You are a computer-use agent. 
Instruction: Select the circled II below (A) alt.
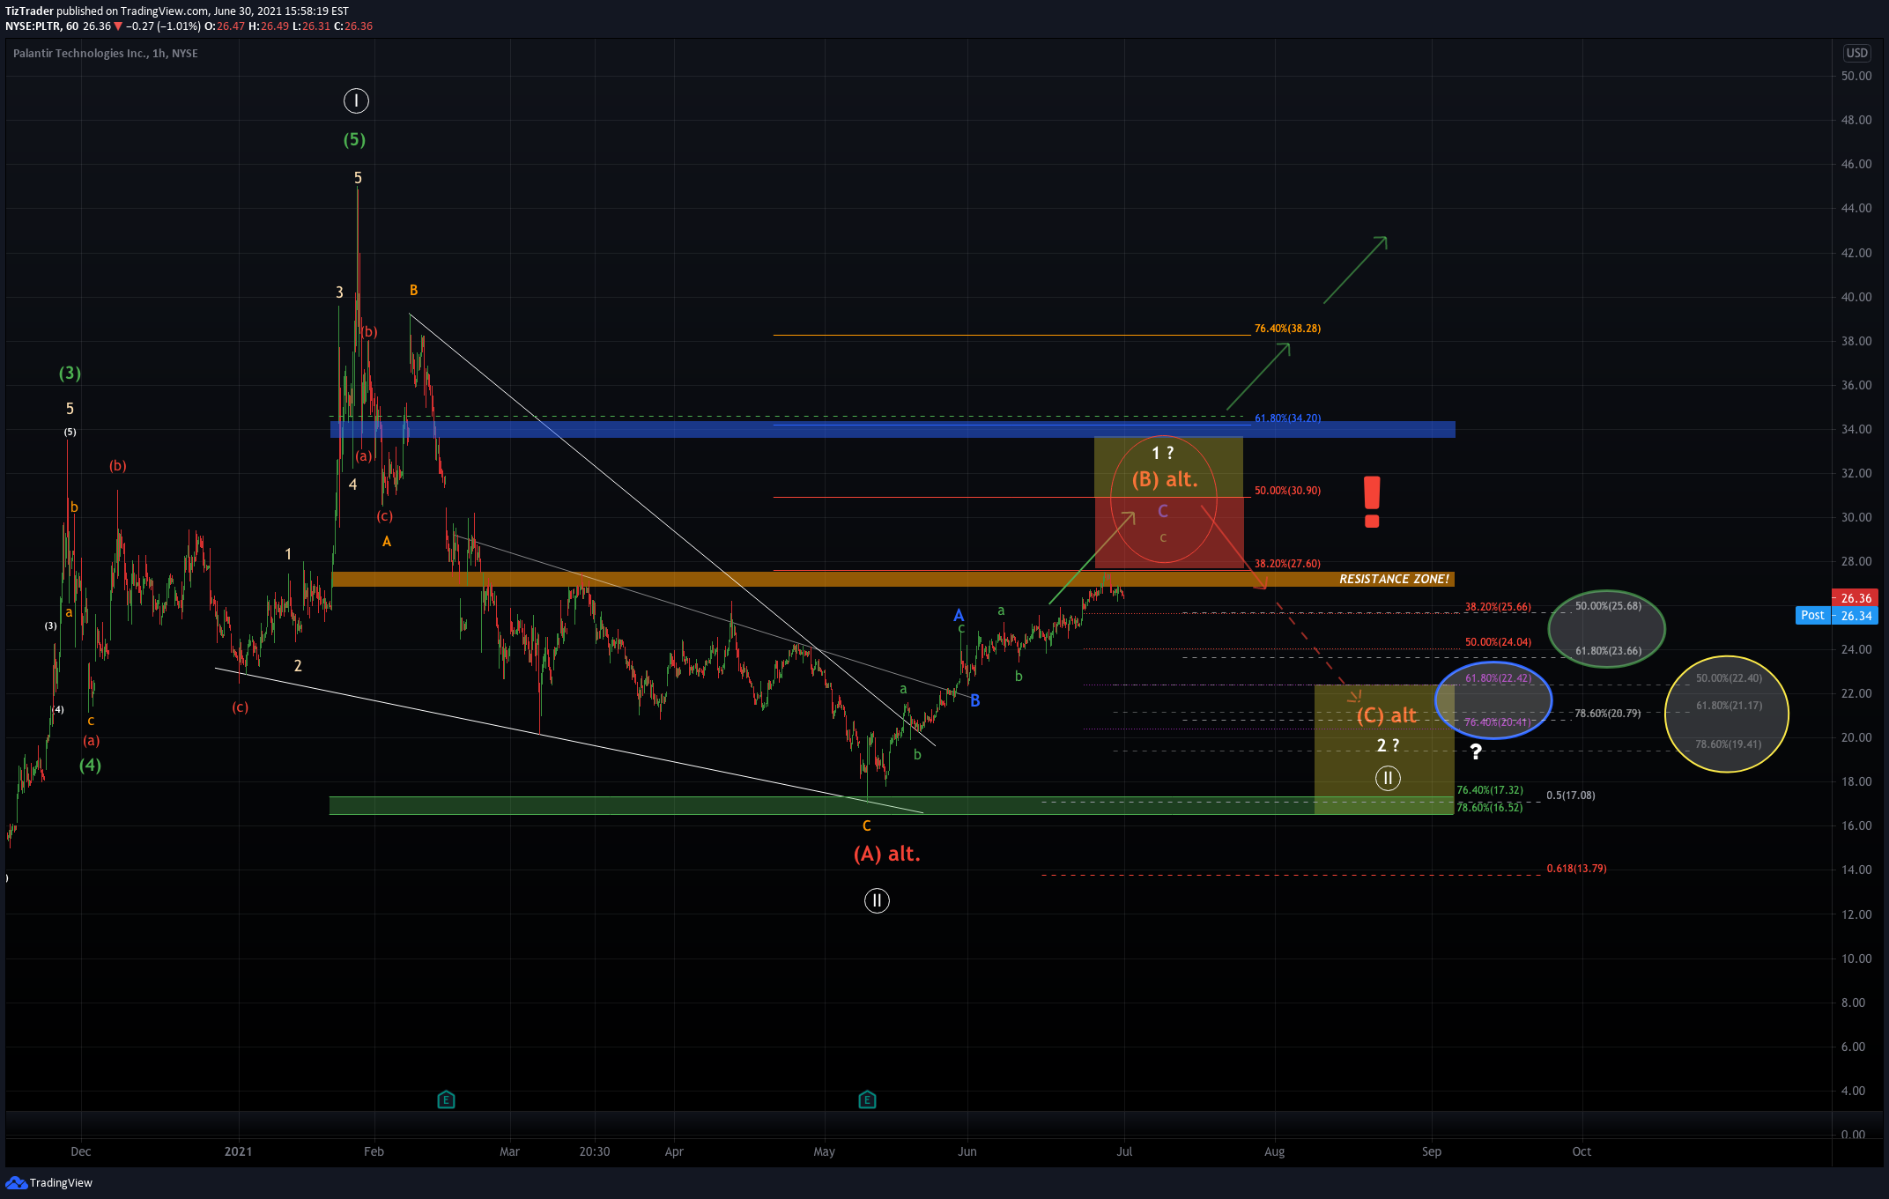(877, 900)
